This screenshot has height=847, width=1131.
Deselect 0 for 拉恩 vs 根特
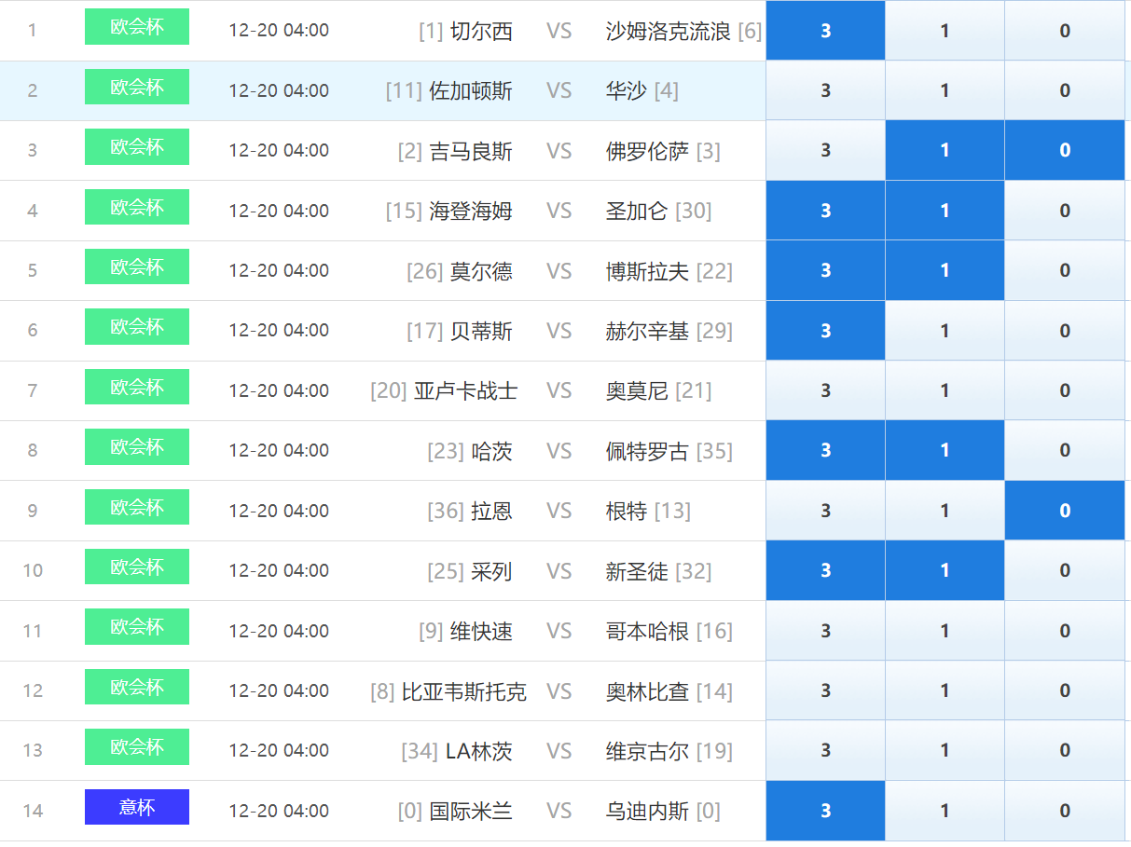[1065, 511]
